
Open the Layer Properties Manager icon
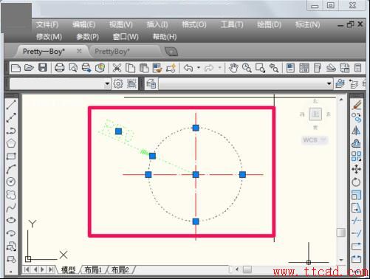pos(151,84)
